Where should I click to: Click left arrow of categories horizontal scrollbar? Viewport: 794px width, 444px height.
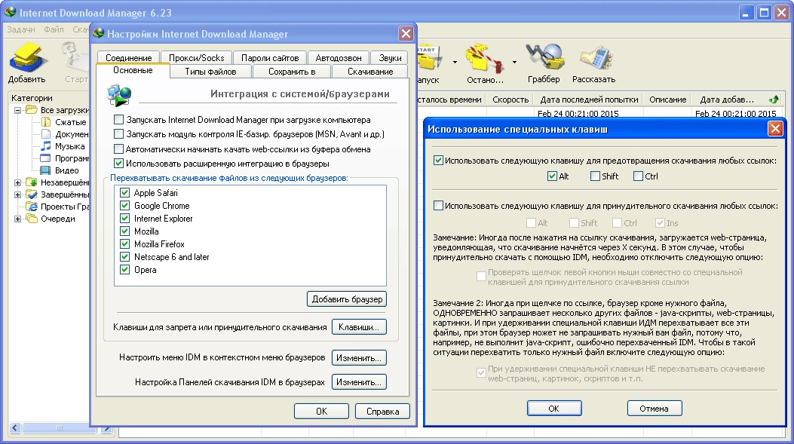pyautogui.click(x=14, y=428)
